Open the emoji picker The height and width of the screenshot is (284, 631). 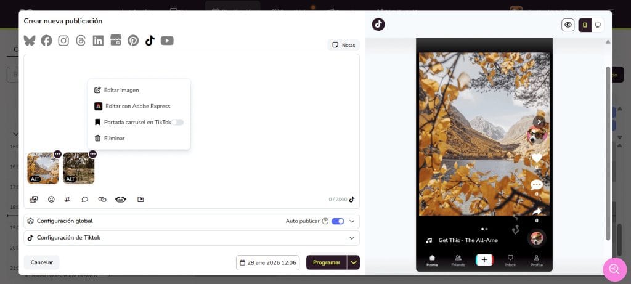51,199
